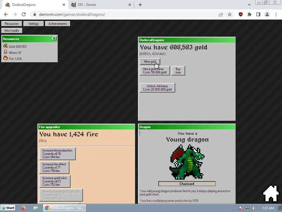Click the Miners: 91 resource text

15,53
